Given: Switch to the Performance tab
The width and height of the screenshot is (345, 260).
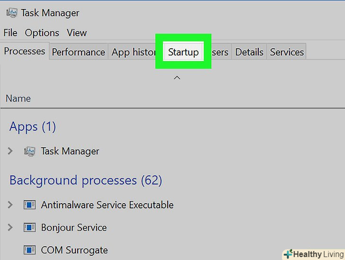Looking at the screenshot, I should coord(78,52).
